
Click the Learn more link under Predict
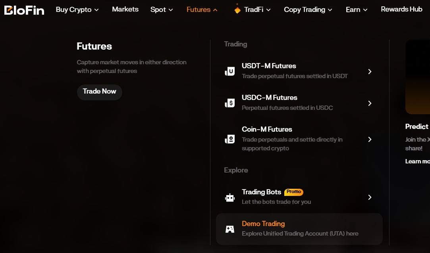tap(417, 161)
